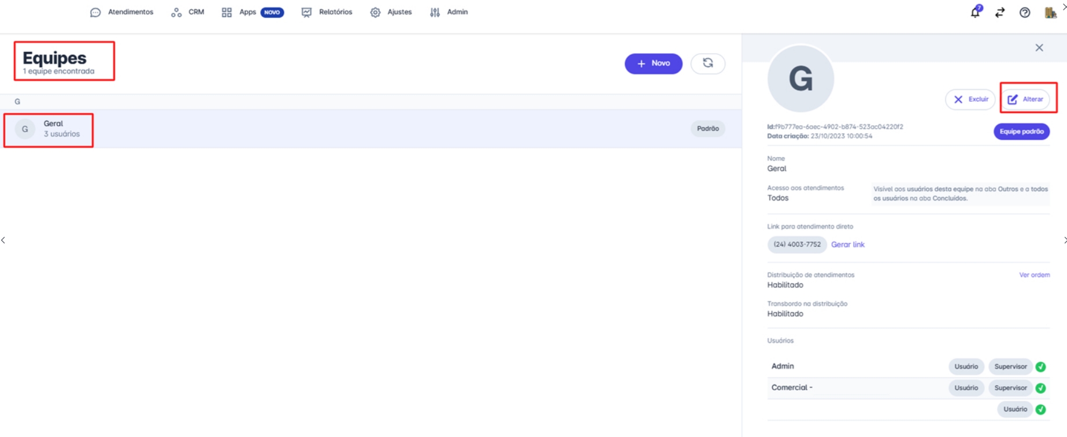Image resolution: width=1067 pixels, height=437 pixels.
Task: Click the large G team avatar
Action: tap(801, 79)
